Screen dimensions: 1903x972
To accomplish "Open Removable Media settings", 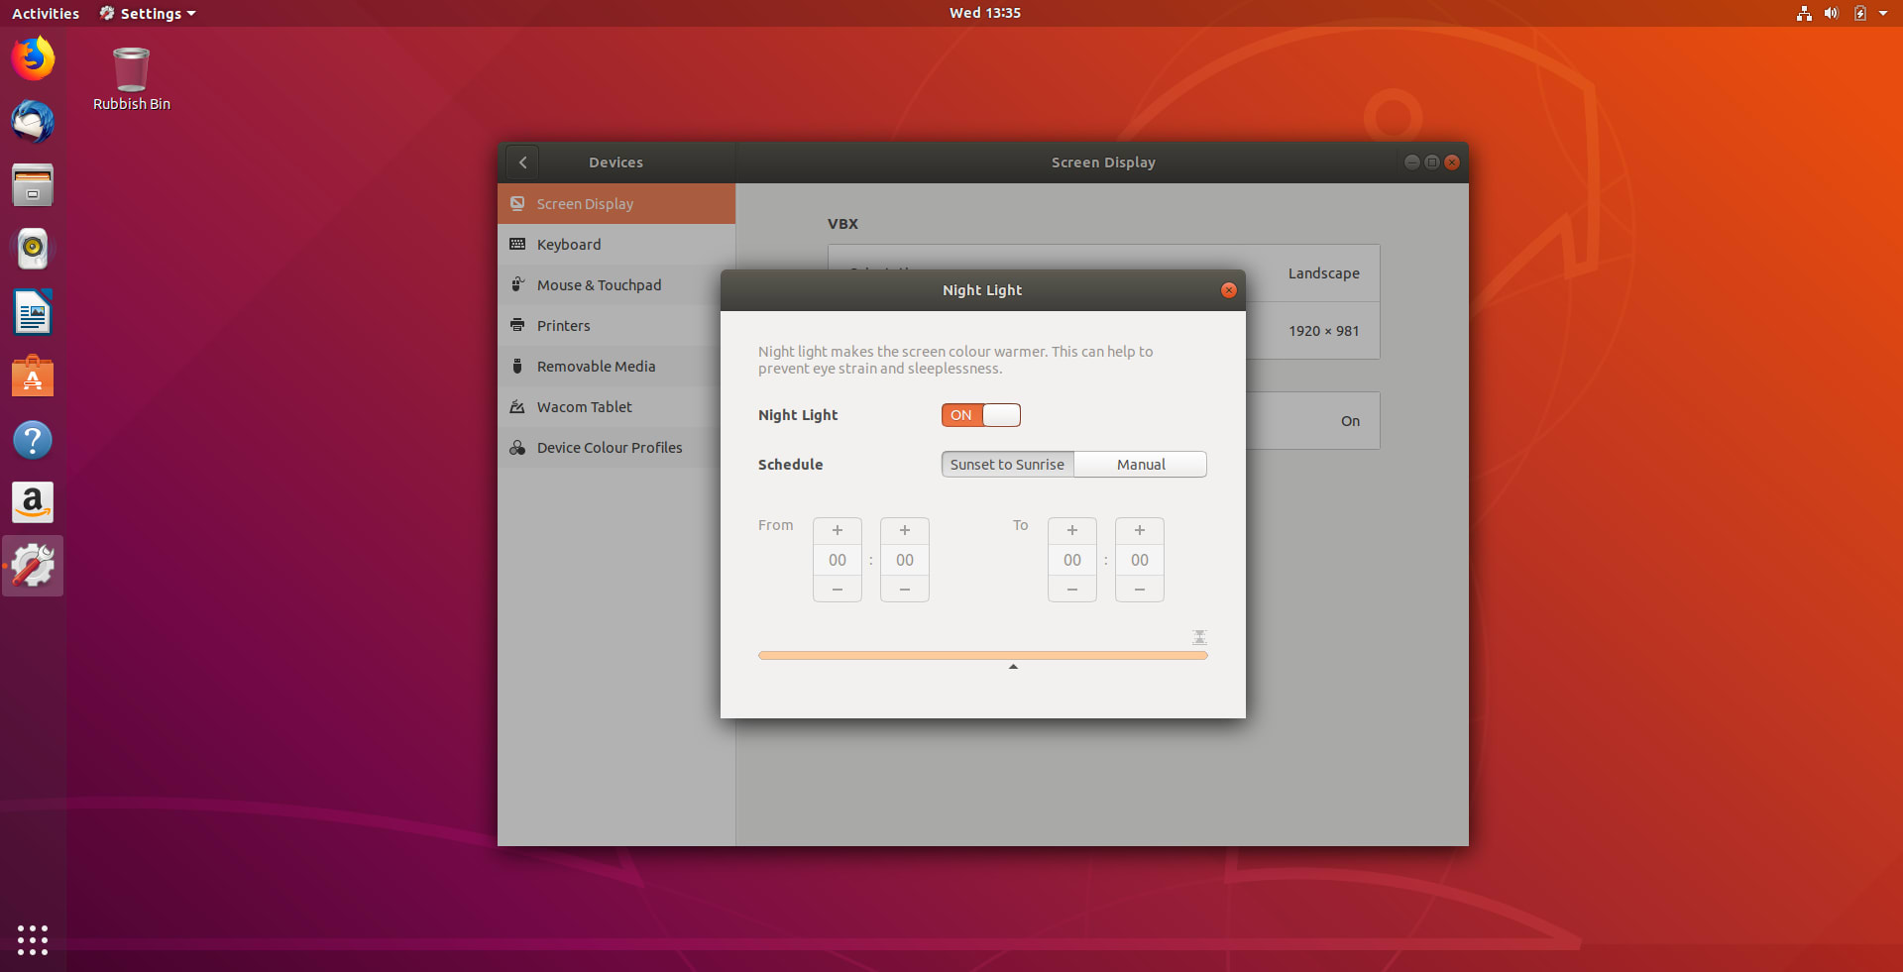I will pyautogui.click(x=616, y=367).
